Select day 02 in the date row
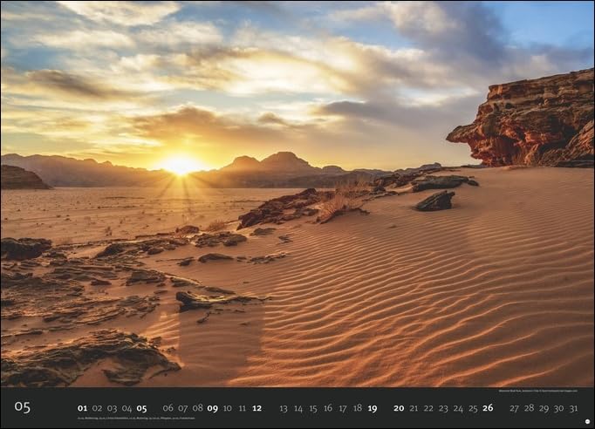This screenshot has height=429, width=595. pyautogui.click(x=97, y=409)
